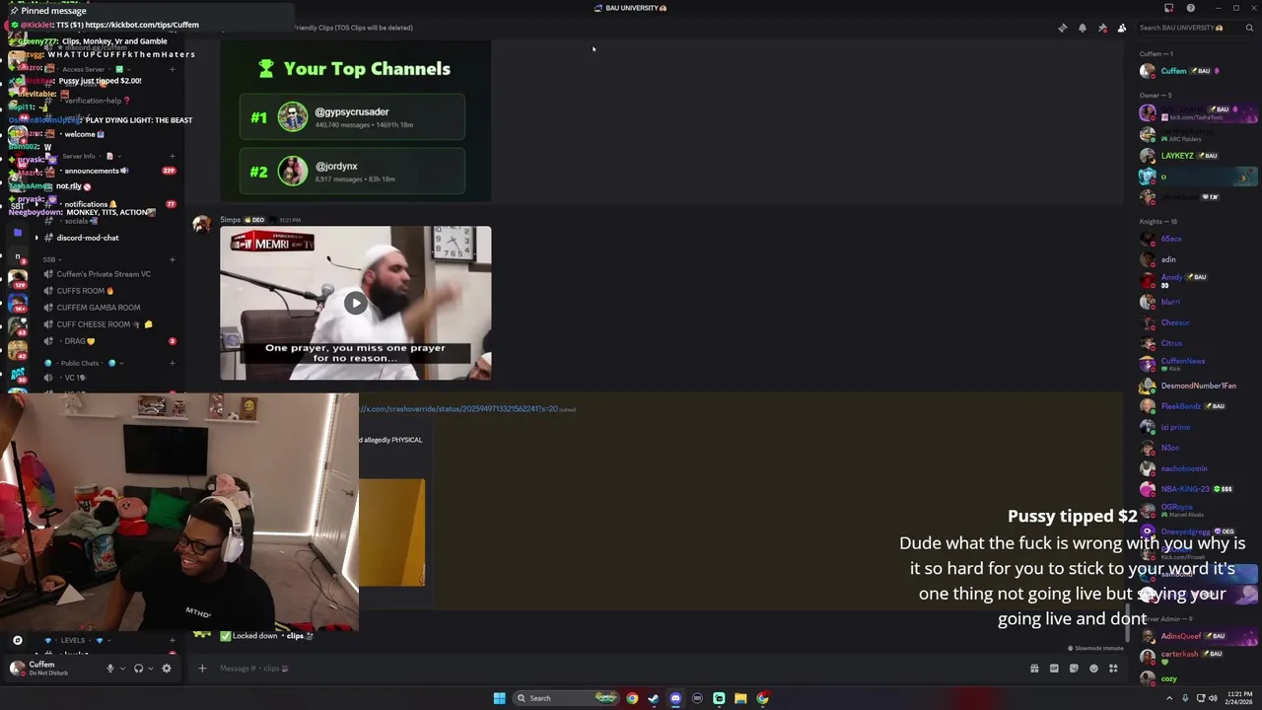Open blurri member entry

(1198, 302)
